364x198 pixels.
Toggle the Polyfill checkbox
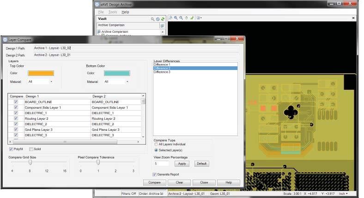point(11,149)
